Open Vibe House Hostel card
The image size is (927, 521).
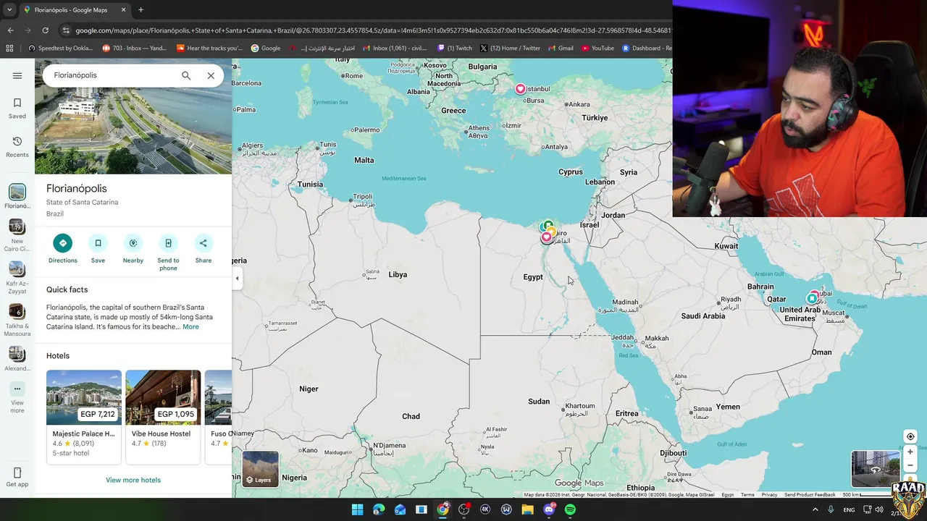click(163, 416)
